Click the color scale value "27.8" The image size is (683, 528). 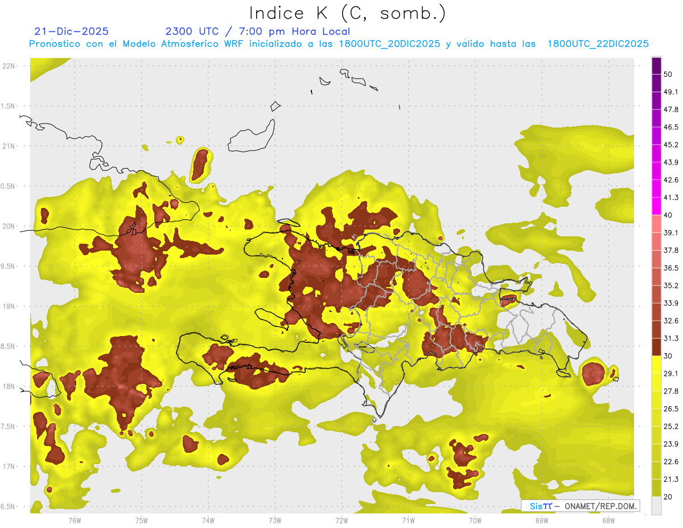click(x=671, y=391)
